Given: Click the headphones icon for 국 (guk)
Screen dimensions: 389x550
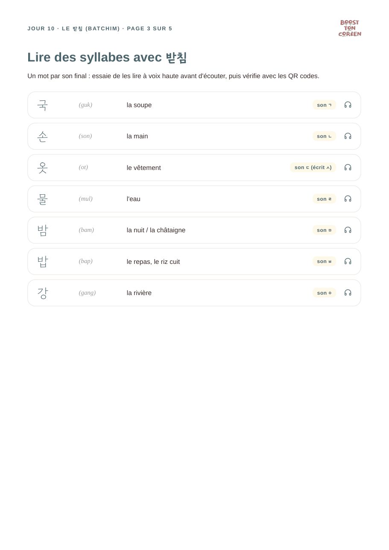Looking at the screenshot, I should click(x=348, y=105).
